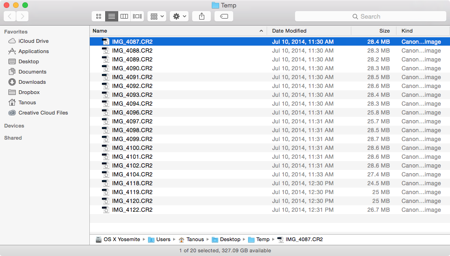Select file icon of IMG_4098.CR2
The height and width of the screenshot is (256, 450).
[106, 130]
